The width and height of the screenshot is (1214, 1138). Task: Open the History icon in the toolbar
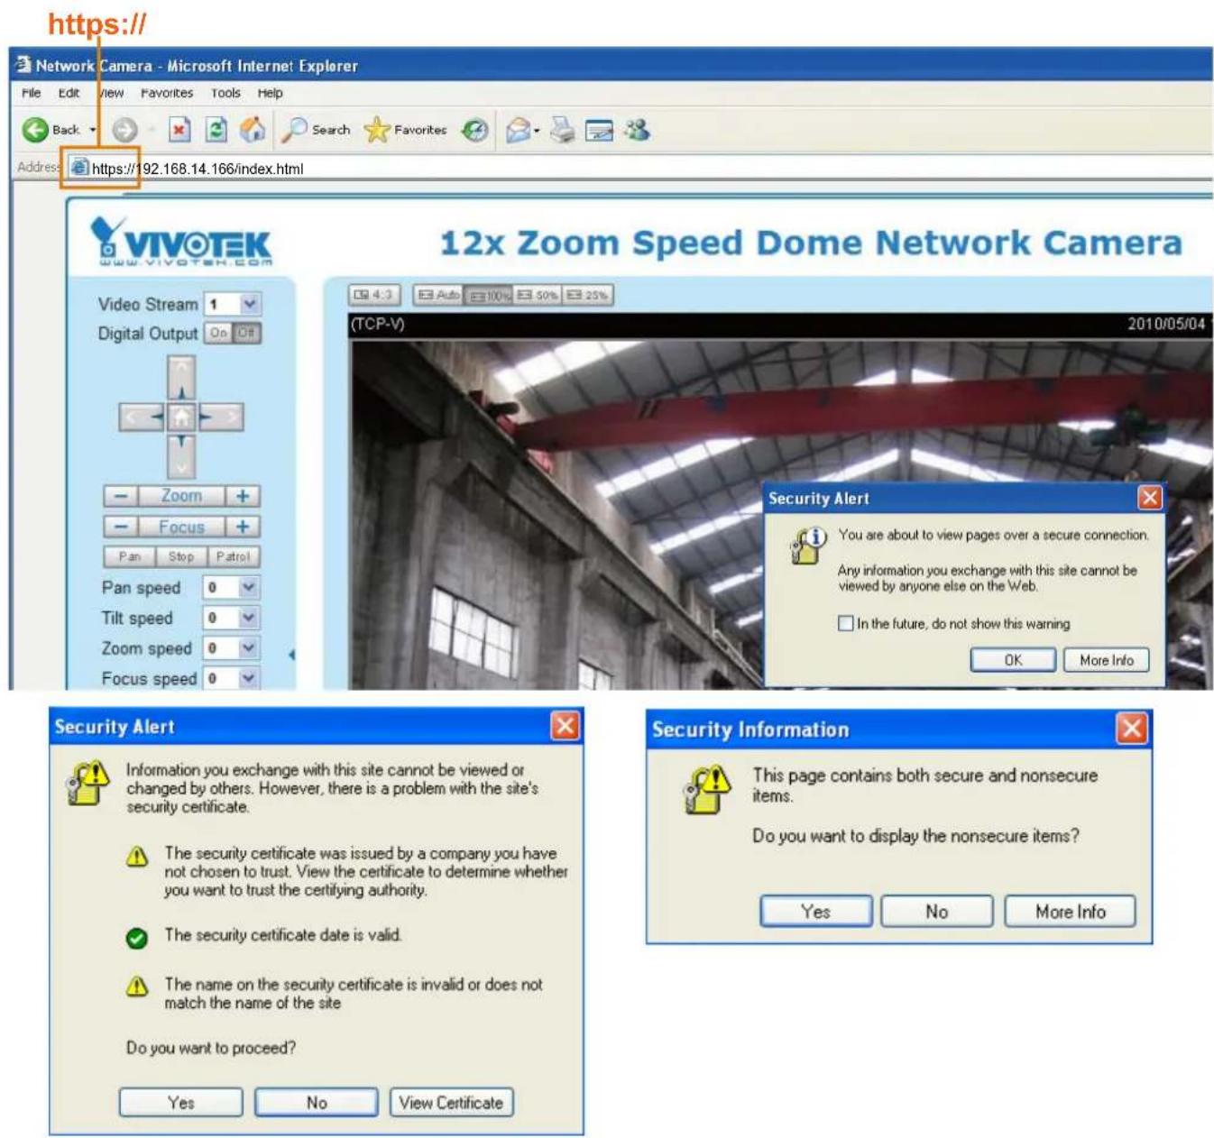pos(474,131)
